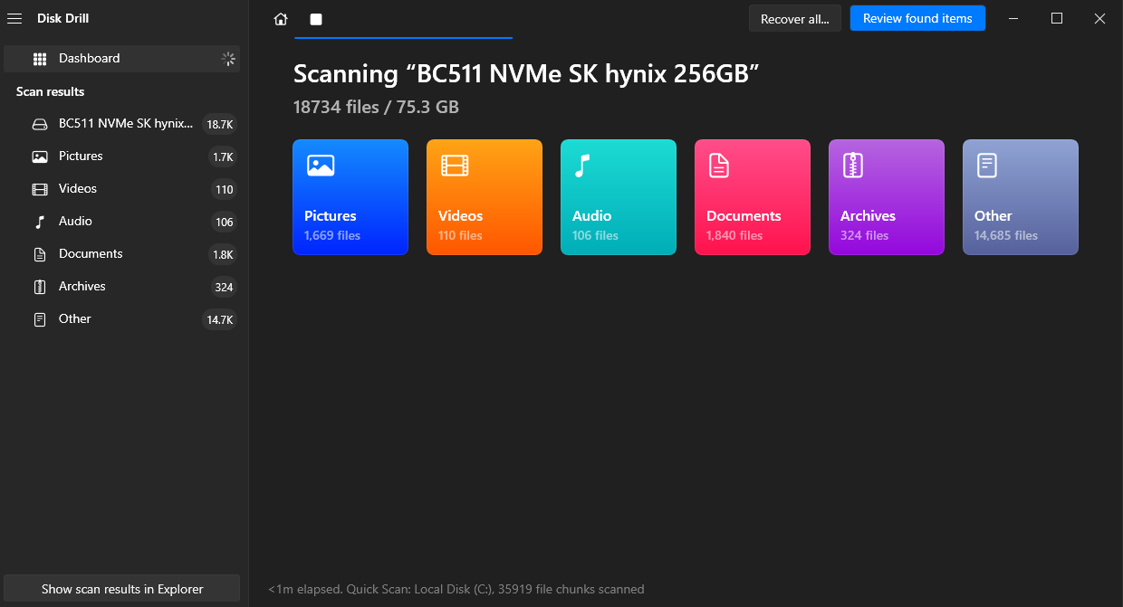This screenshot has height=607, width=1123.
Task: Click the Audio note icon in sidebar
Action: click(40, 222)
